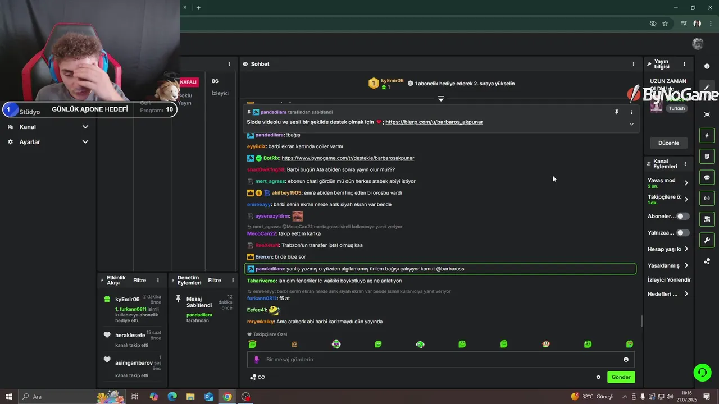Open new browser tab

198,7
